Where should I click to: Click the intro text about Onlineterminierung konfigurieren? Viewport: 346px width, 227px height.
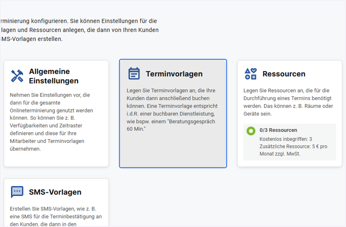(x=79, y=30)
